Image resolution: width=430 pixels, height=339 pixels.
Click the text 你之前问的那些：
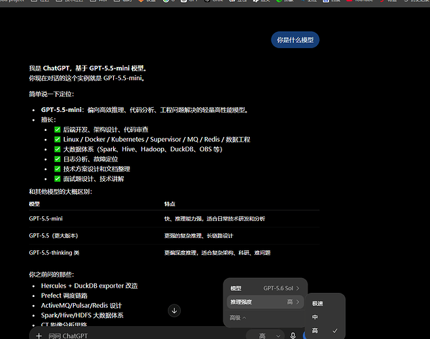[51, 275]
